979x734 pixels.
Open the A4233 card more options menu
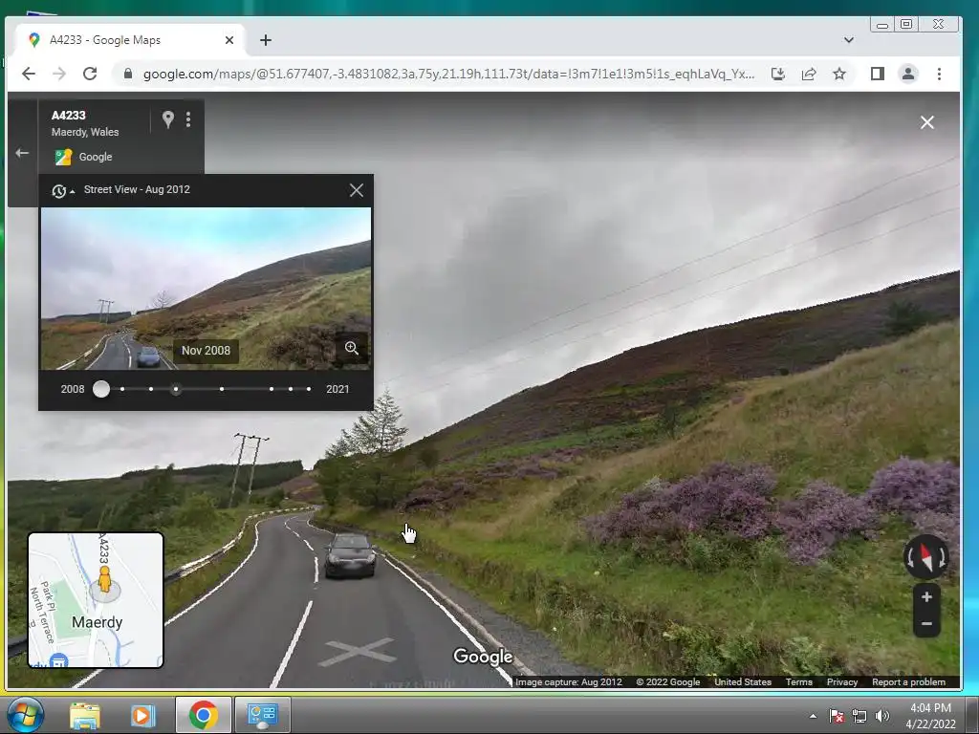[188, 119]
